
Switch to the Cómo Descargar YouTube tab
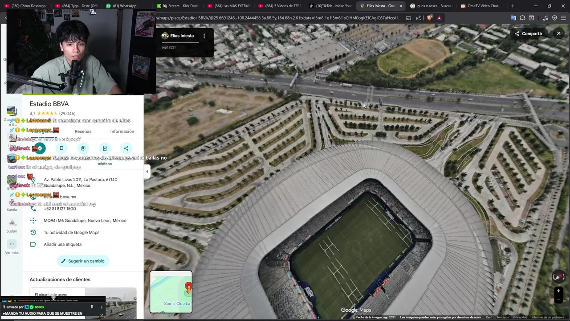click(26, 6)
